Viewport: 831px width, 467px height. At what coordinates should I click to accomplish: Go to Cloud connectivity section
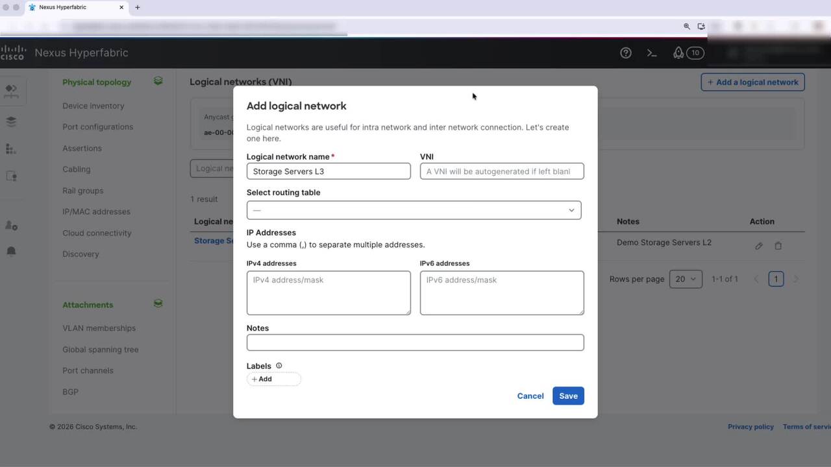pos(97,233)
